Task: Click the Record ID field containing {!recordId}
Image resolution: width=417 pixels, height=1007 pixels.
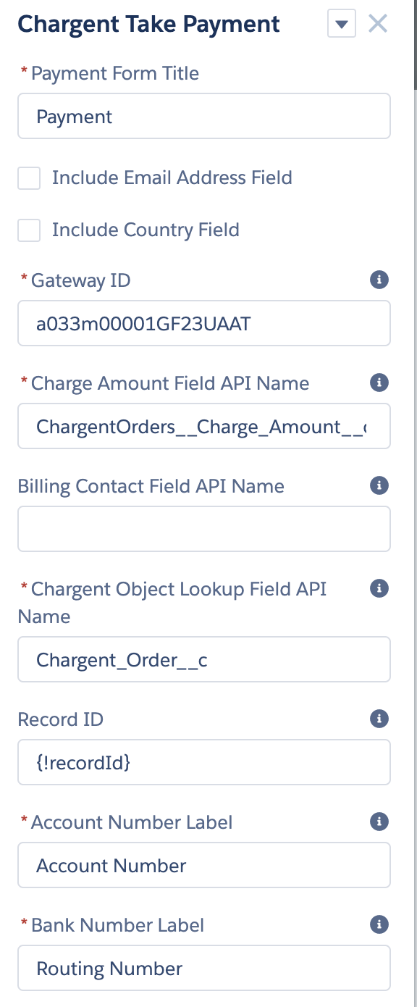Action: 204,762
